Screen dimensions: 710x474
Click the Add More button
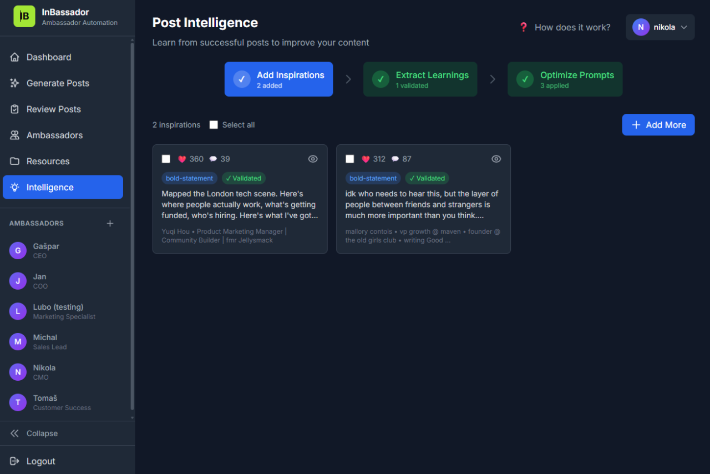[658, 125]
